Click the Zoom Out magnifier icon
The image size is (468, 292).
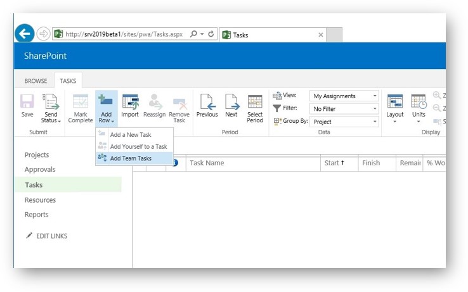pos(437,108)
